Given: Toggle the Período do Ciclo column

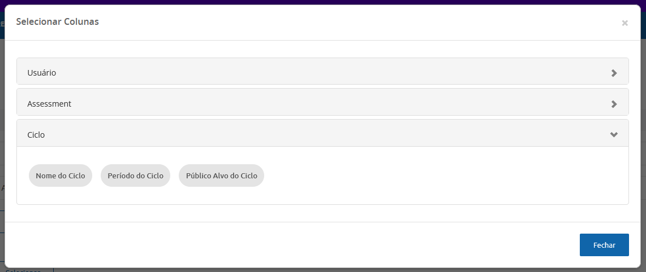Looking at the screenshot, I should coord(135,176).
